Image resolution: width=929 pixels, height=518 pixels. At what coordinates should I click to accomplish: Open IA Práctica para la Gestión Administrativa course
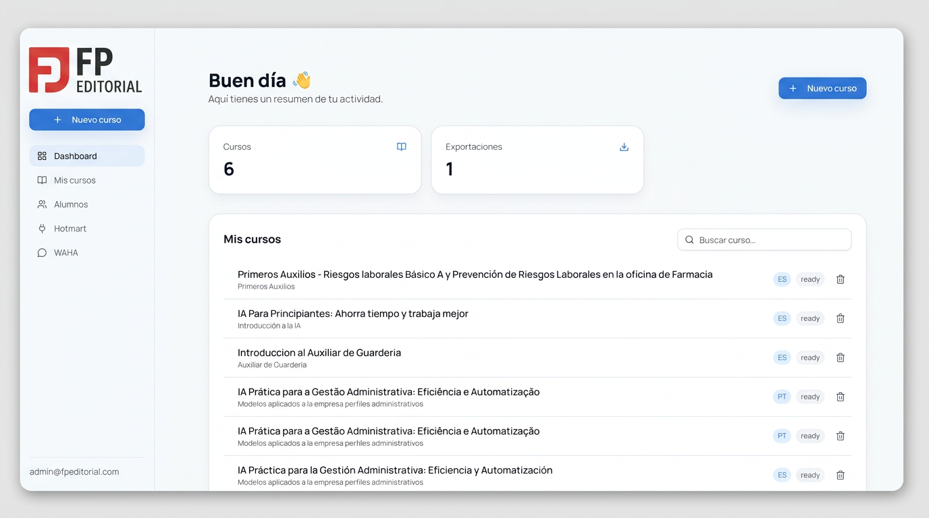click(395, 470)
